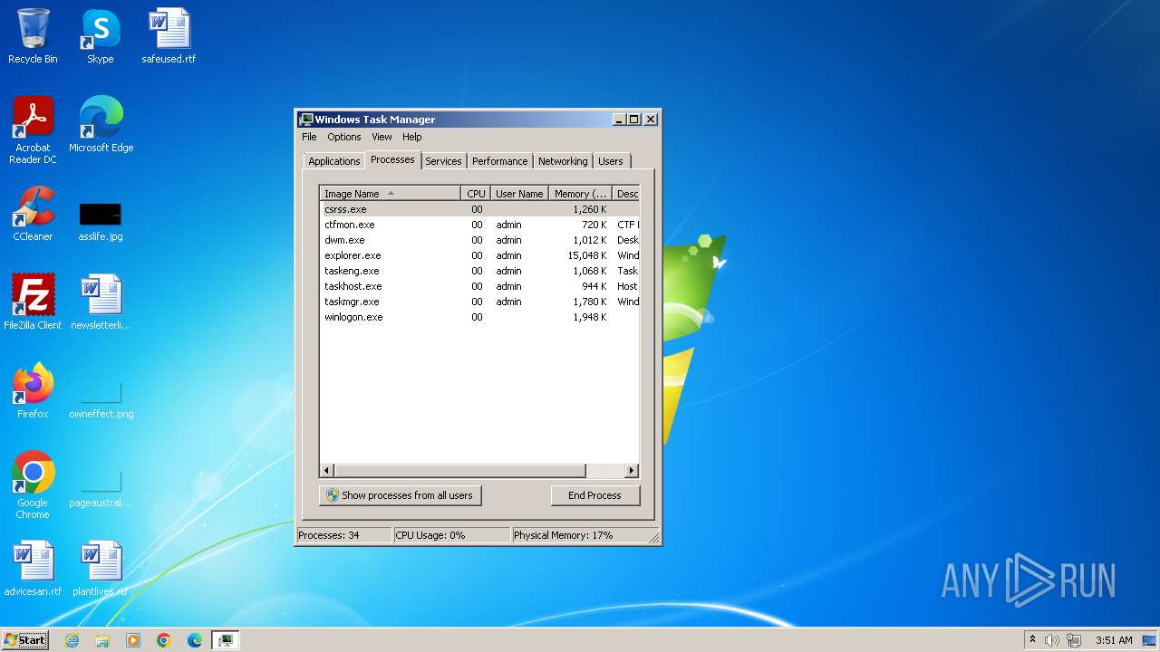Open the volume speaker tray icon

tap(1052, 640)
